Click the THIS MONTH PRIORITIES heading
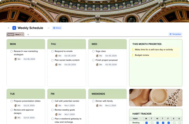Screen dimensions: 189x124 147,44
